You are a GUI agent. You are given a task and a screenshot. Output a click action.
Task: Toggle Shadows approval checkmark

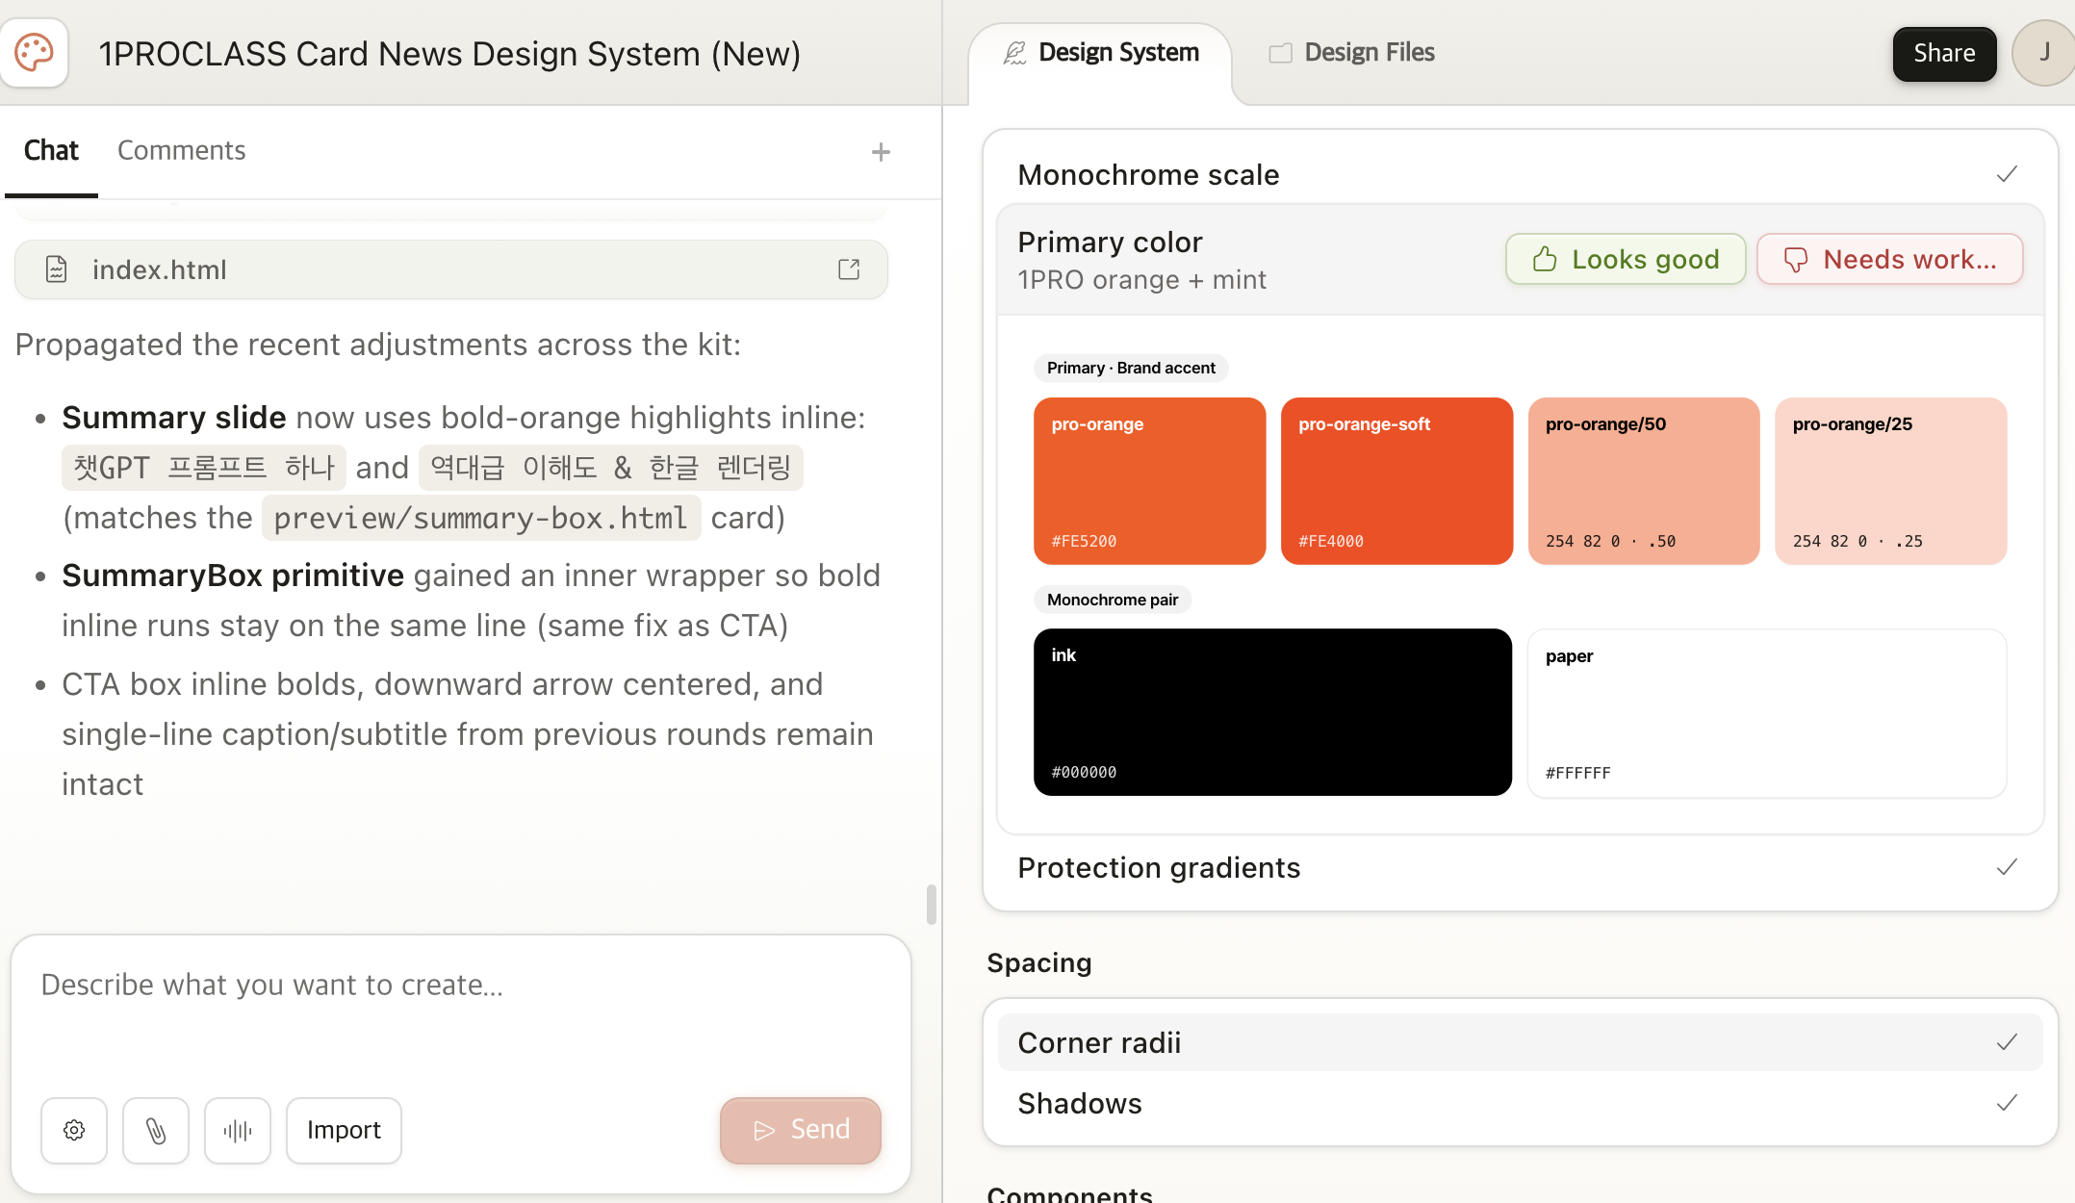pos(2007,1103)
